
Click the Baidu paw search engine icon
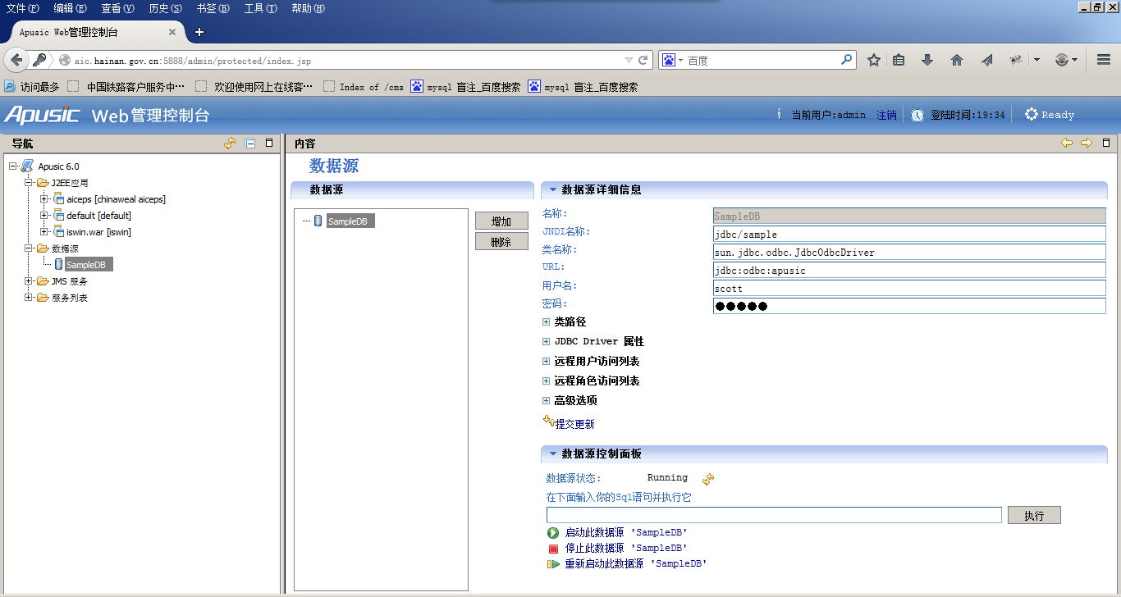coord(669,60)
